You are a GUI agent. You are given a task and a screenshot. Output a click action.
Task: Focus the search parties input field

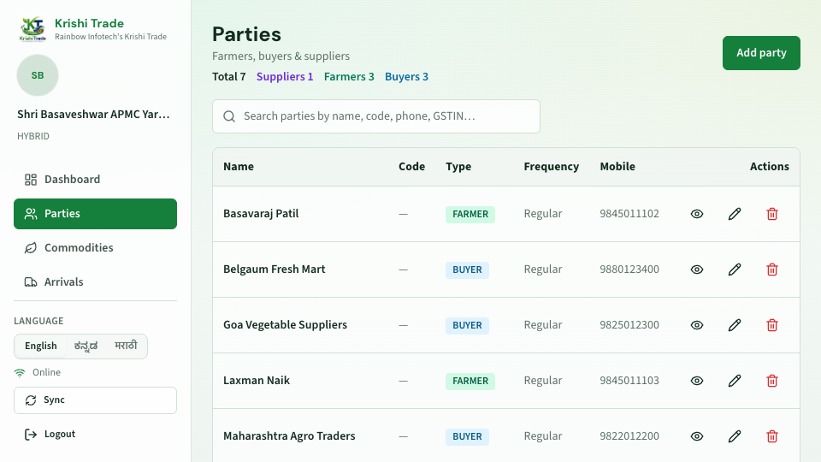[376, 116]
